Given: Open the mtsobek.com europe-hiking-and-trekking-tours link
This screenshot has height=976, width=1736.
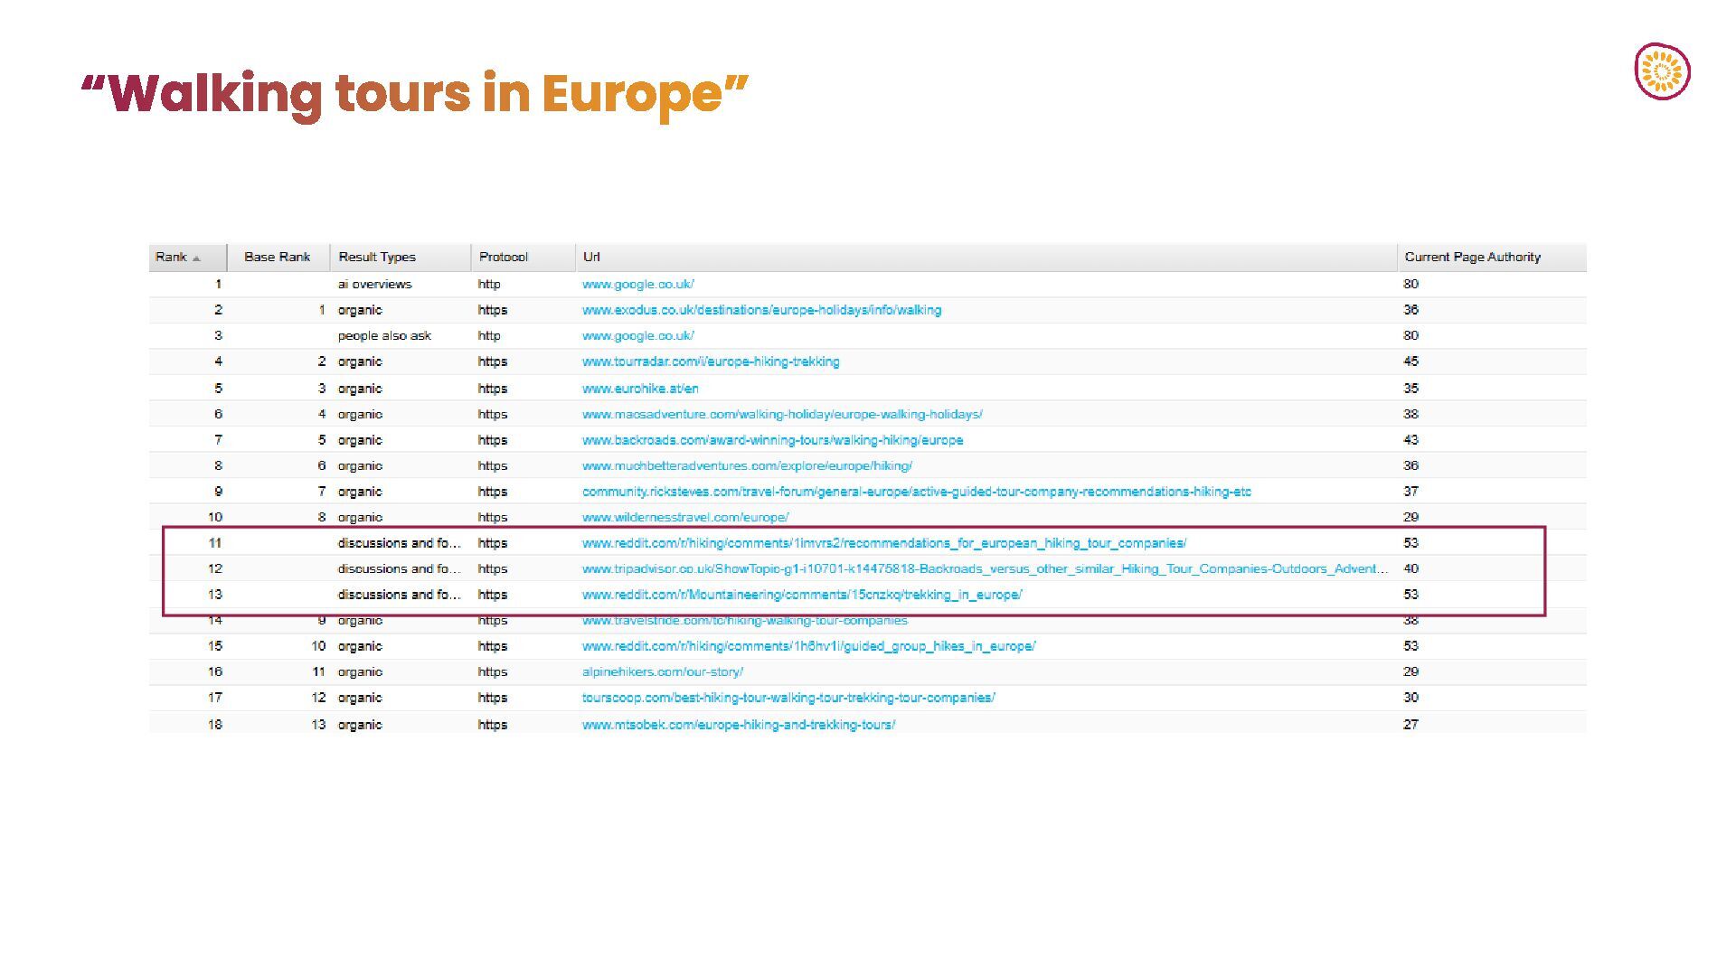Looking at the screenshot, I should point(739,725).
